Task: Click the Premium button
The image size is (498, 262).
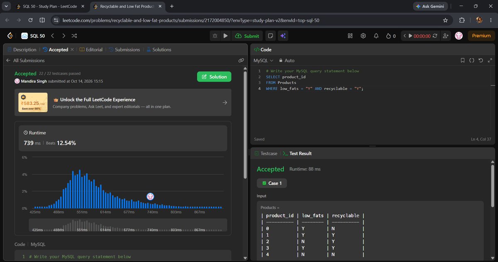Action: [481, 36]
